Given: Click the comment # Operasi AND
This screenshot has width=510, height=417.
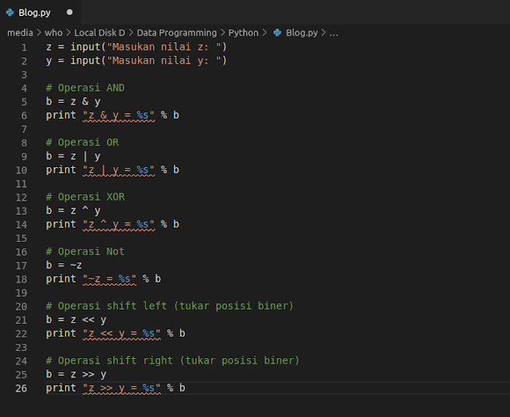Looking at the screenshot, I should [x=85, y=88].
